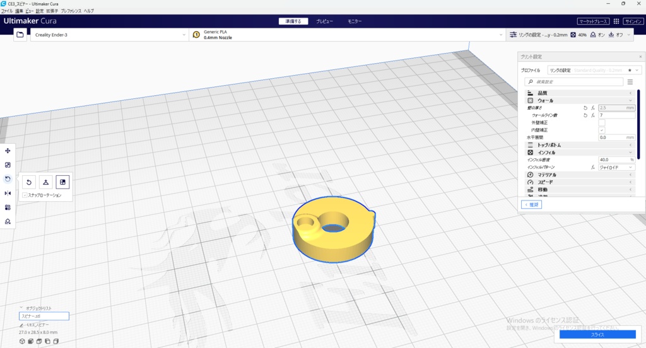Open the ファイル menu

point(7,11)
